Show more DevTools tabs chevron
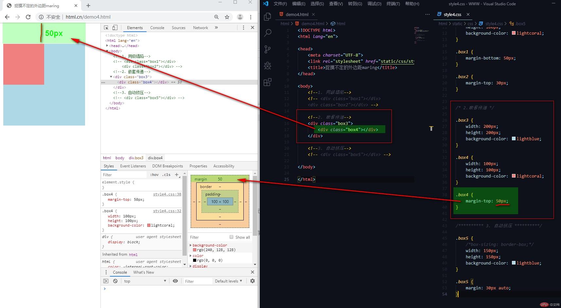This screenshot has height=308, width=561. pyautogui.click(x=216, y=28)
